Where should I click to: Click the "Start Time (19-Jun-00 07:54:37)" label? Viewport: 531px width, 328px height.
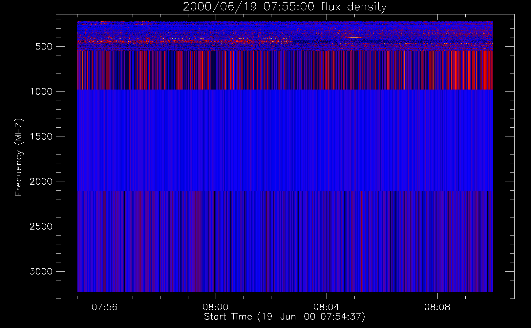pyautogui.click(x=285, y=317)
